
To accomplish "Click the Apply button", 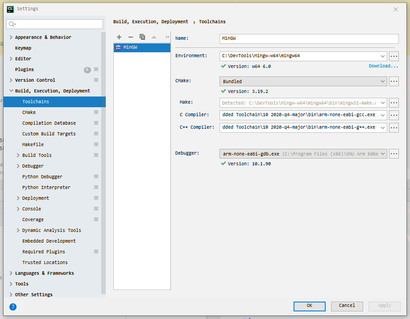I will coord(385,306).
